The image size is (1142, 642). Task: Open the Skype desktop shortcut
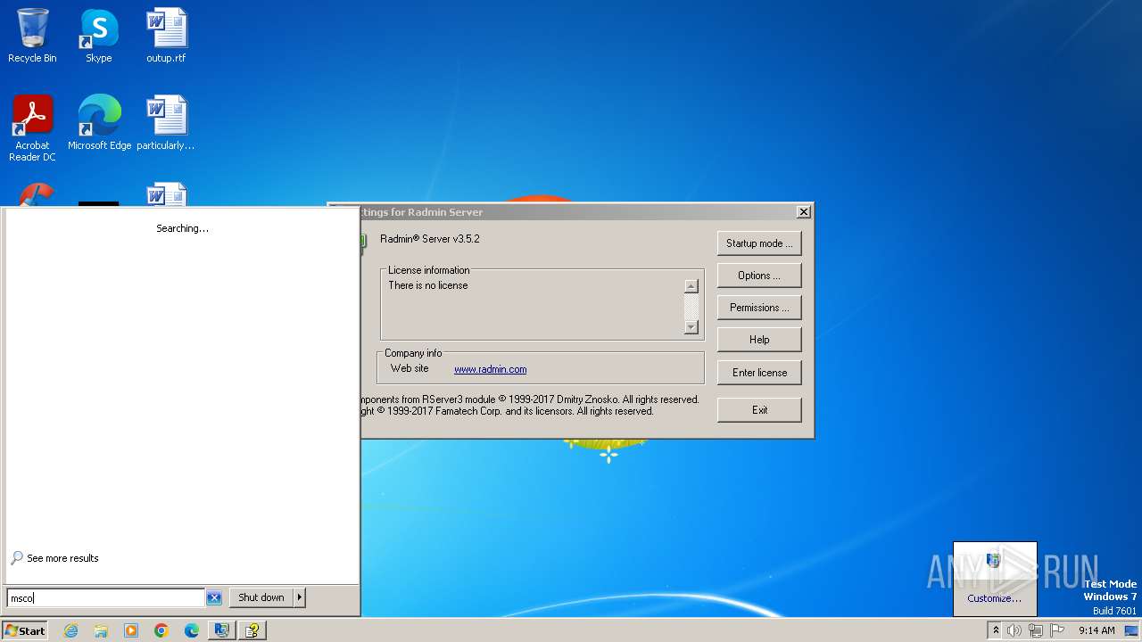point(99,36)
